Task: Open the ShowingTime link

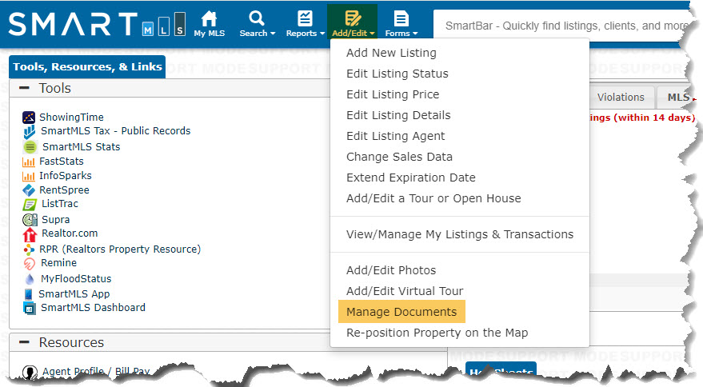Action: pyautogui.click(x=72, y=118)
